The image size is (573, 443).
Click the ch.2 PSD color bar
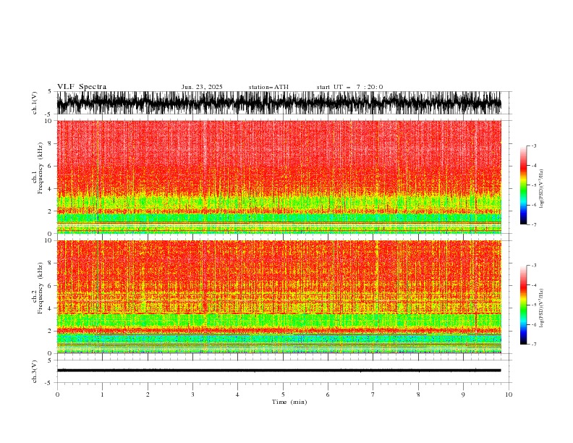point(523,305)
